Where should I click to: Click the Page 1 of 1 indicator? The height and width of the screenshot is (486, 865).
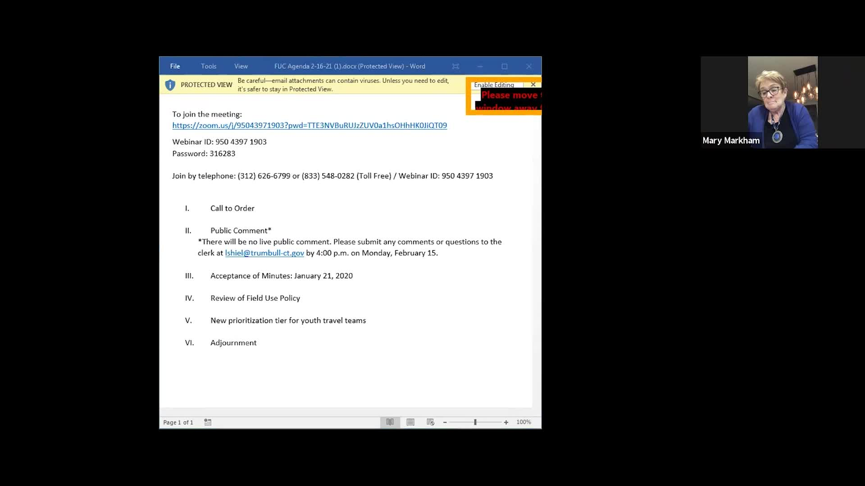click(x=178, y=422)
